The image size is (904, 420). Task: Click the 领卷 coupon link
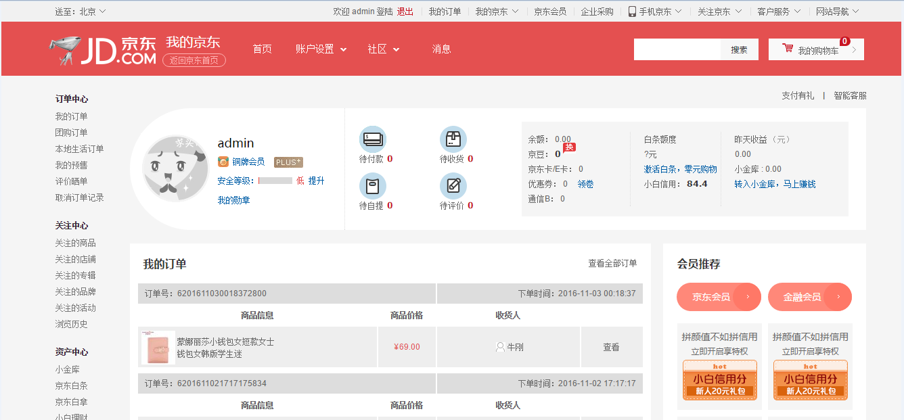coord(585,184)
